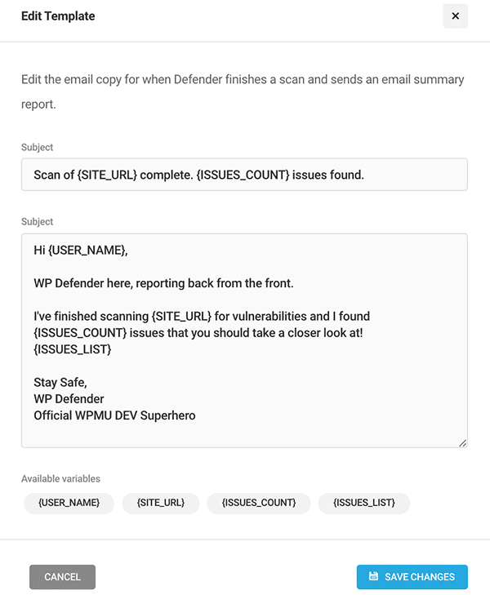This screenshot has width=490, height=595.
Task: Save the template via SAVE CHANGES text
Action: point(420,577)
